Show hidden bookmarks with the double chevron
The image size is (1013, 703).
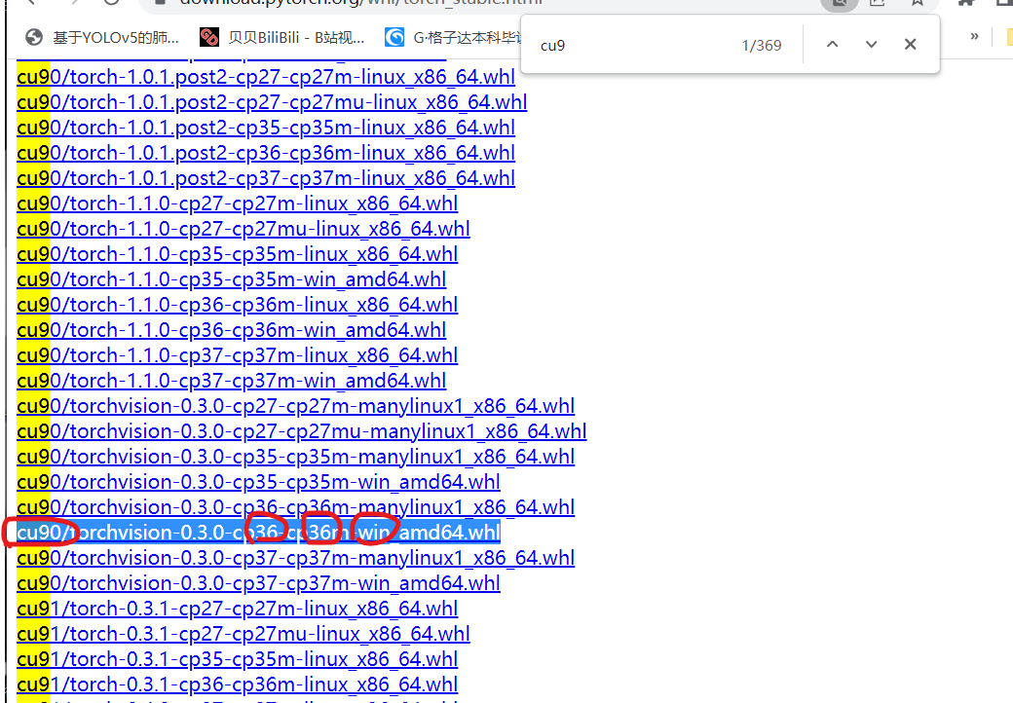pos(974,37)
